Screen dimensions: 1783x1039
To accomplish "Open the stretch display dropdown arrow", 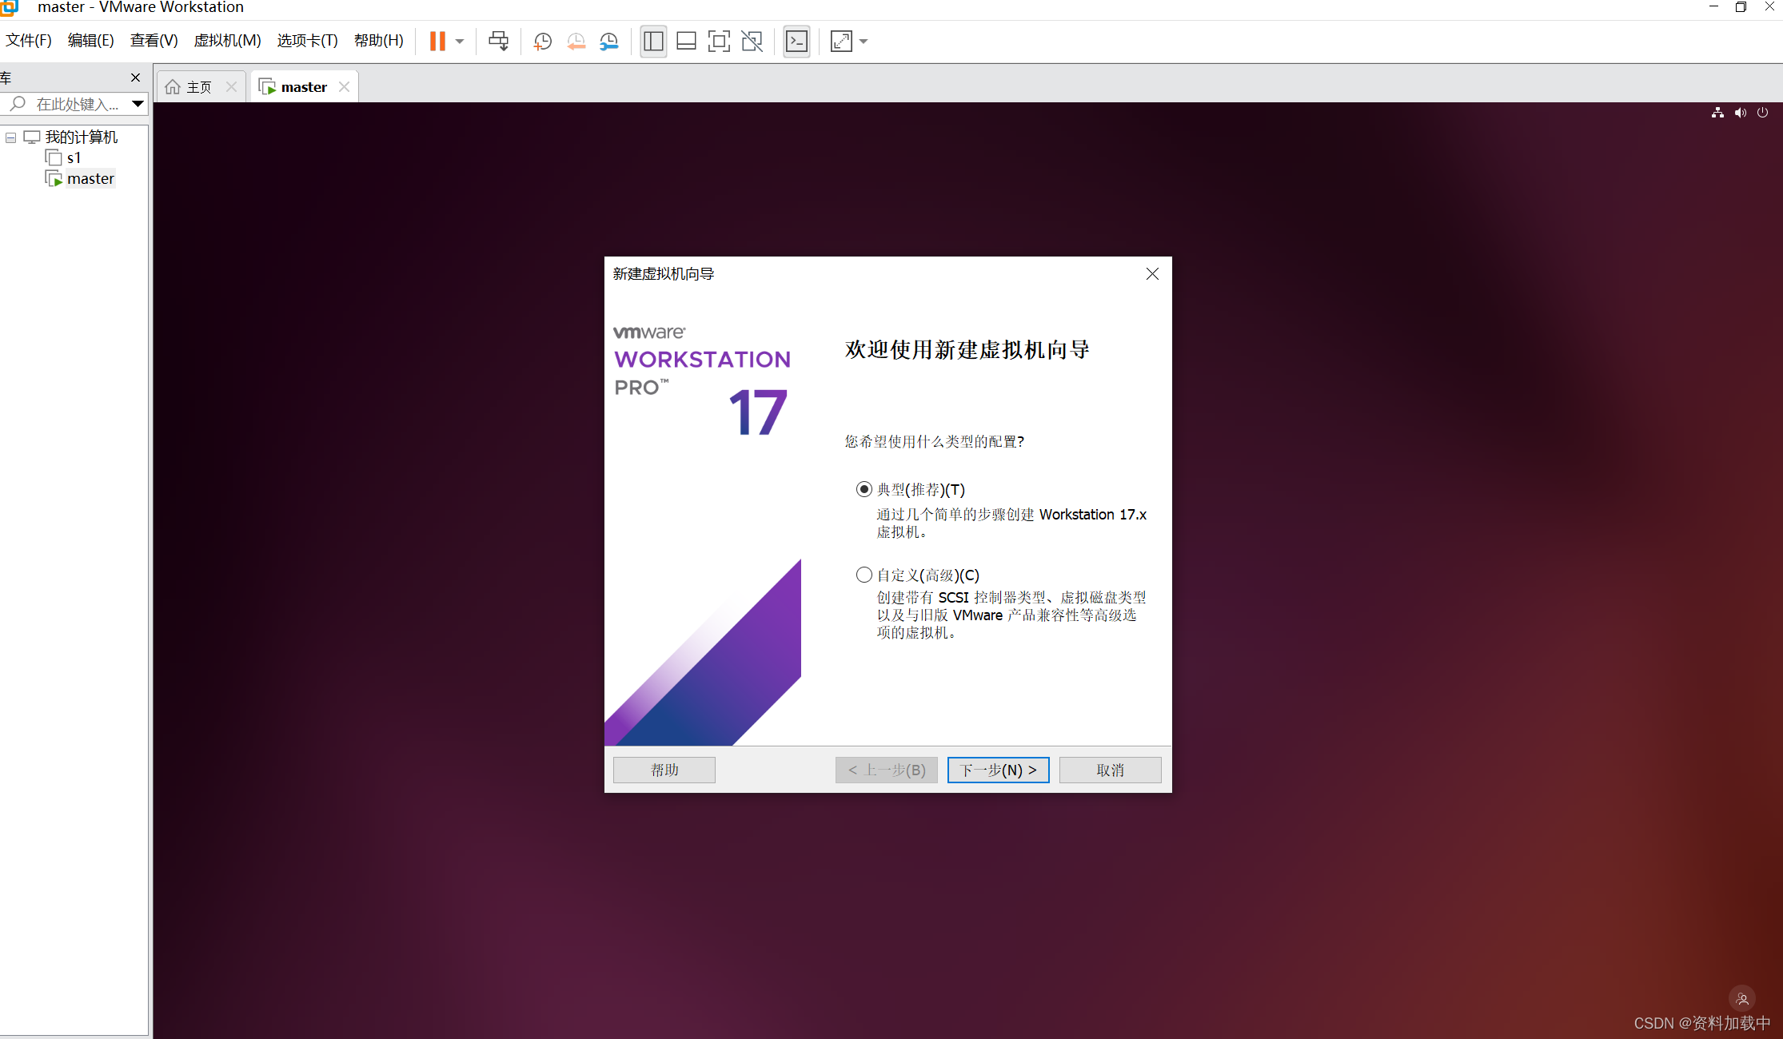I will [x=864, y=42].
